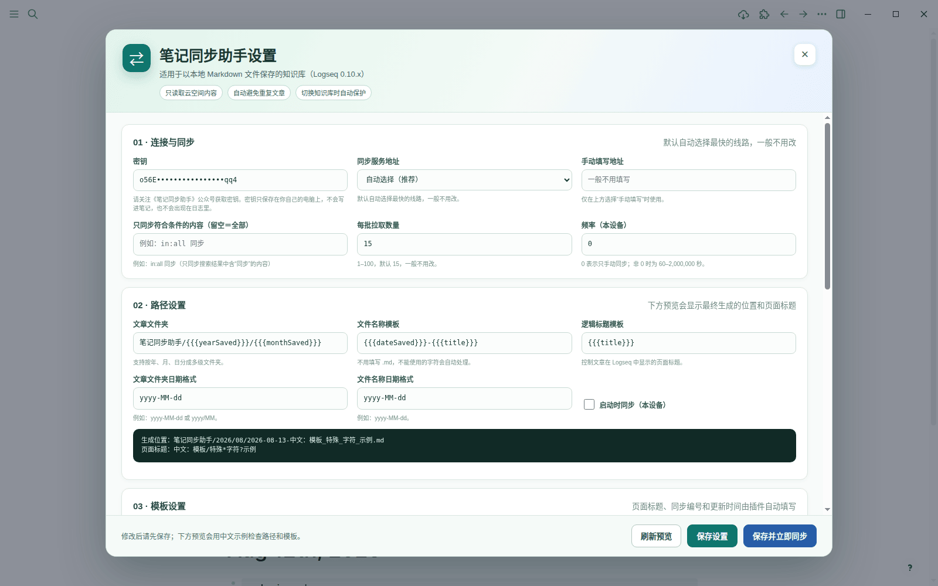Image resolution: width=938 pixels, height=586 pixels.
Task: Click the dialog scrollbar down arrow
Action: (x=827, y=510)
